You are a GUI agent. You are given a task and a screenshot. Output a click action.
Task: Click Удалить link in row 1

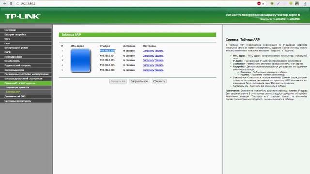[x=159, y=51]
